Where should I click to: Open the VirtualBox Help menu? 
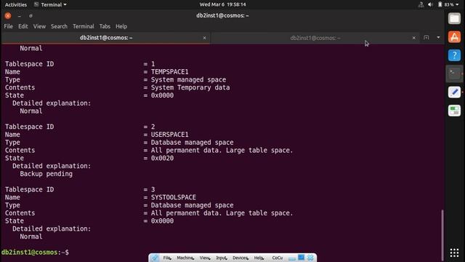click(x=259, y=258)
